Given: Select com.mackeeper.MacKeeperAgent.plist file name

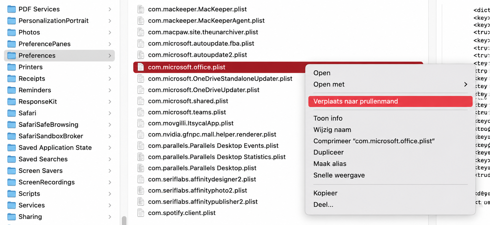Looking at the screenshot, I should point(206,20).
